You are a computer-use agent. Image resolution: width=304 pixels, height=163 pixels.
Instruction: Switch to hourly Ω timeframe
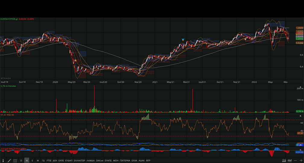point(21,161)
